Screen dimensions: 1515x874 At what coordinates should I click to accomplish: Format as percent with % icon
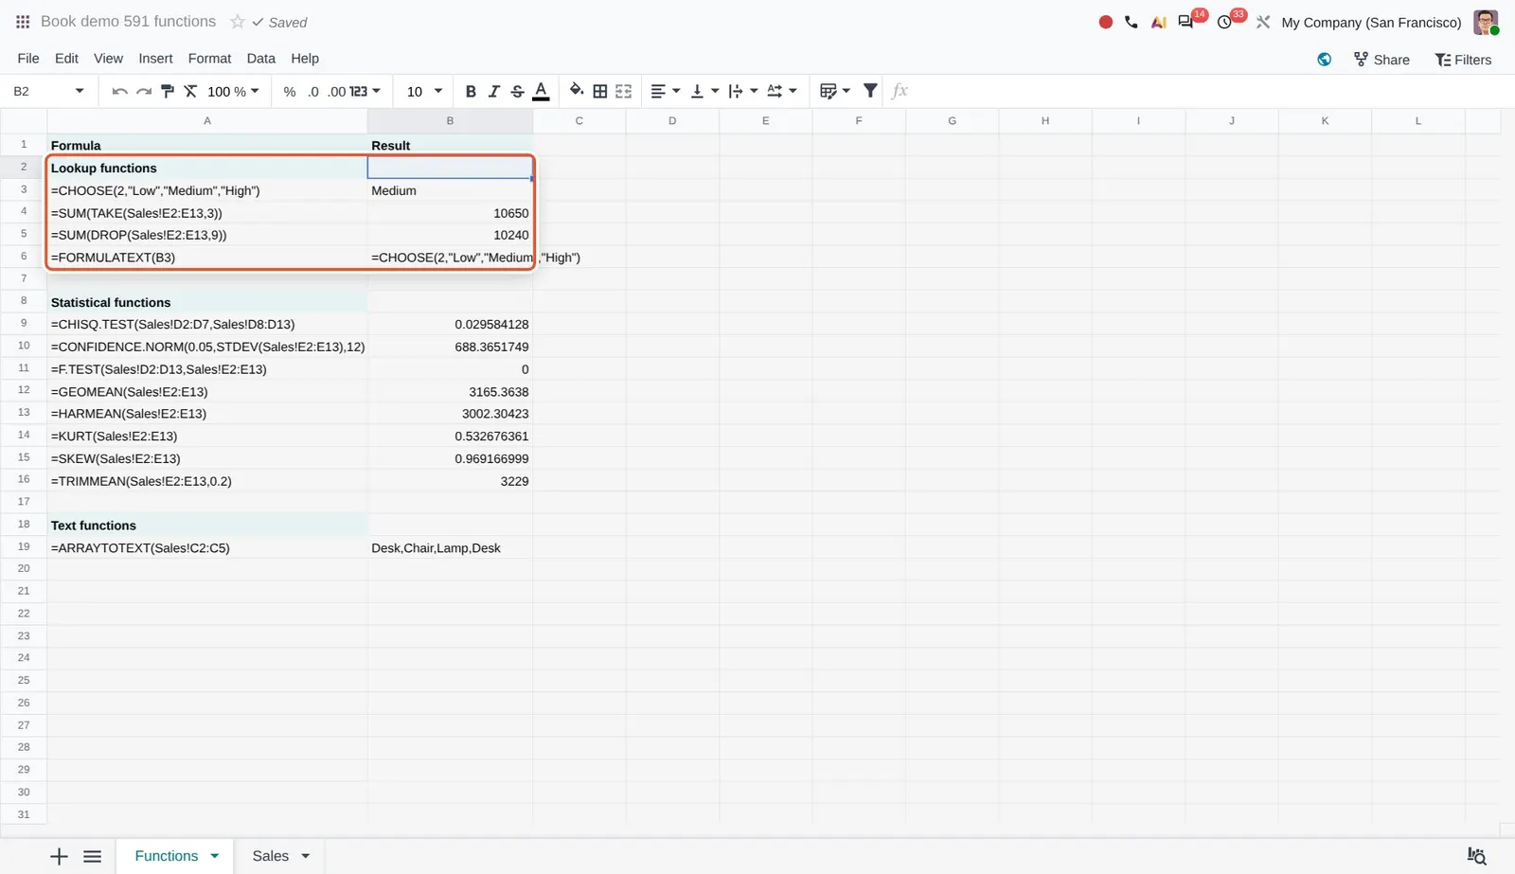coord(290,91)
